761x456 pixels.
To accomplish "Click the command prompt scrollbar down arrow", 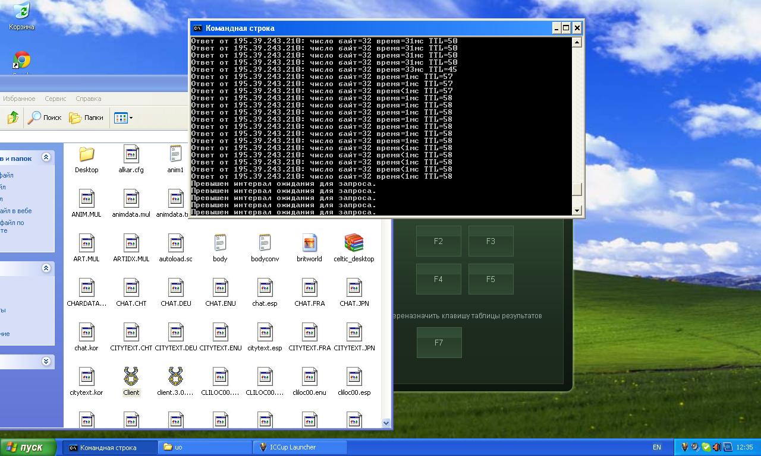I will (576, 211).
